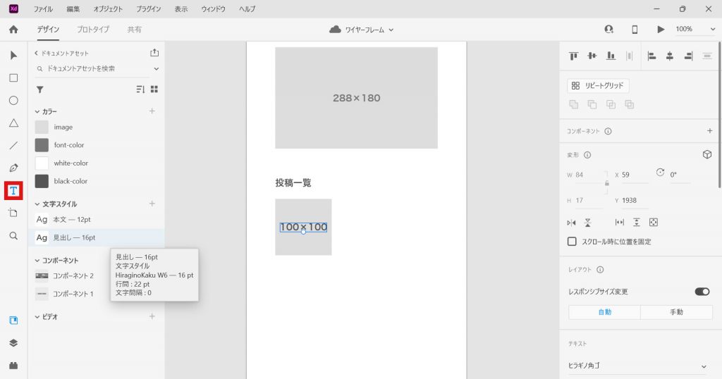
Task: Select the Select (arrow) tool
Action: click(13, 56)
